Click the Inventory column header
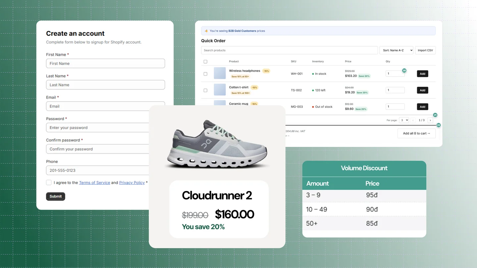 pos(318,62)
